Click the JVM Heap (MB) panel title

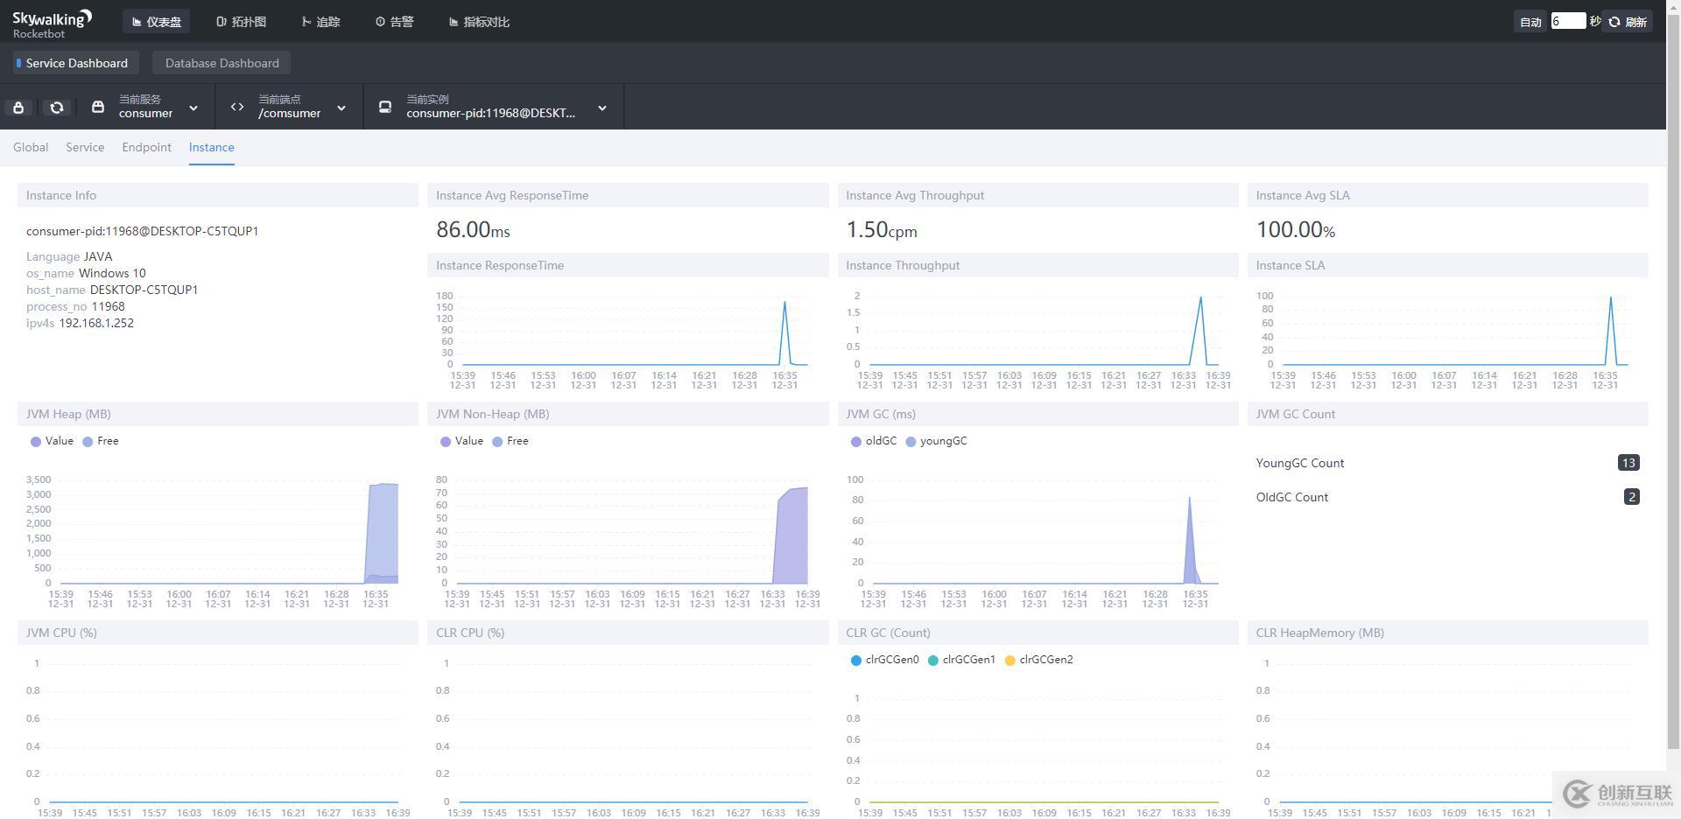[68, 414]
